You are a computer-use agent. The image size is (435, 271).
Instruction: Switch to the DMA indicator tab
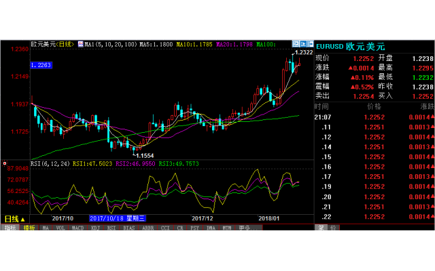(211, 228)
